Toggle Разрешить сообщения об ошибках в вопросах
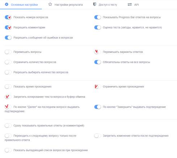 pyautogui.click(x=8, y=38)
